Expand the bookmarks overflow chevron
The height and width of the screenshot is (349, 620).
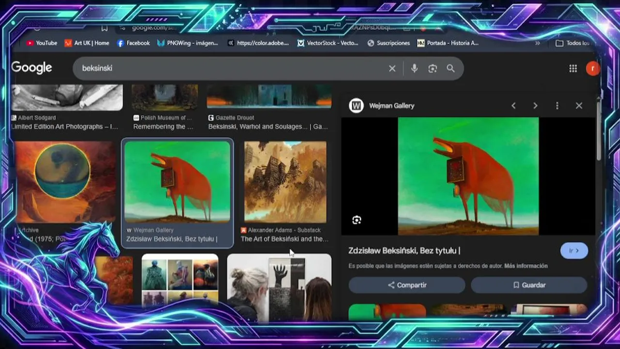click(537, 43)
